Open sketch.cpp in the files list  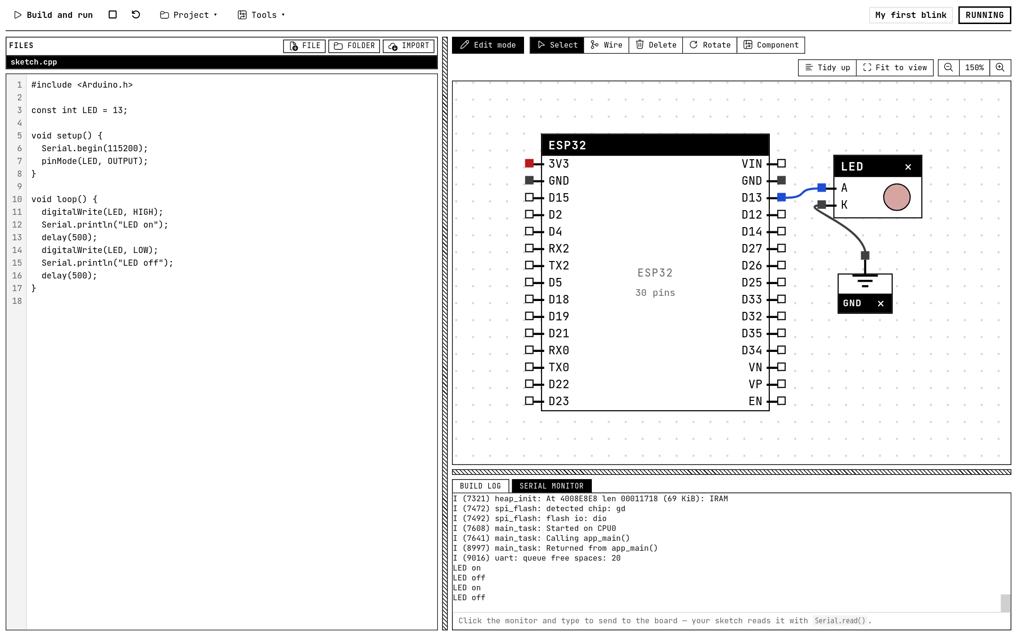tap(222, 62)
